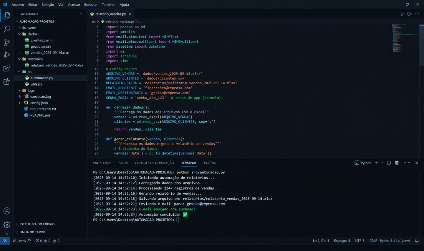Viewport: 424px width, 251px height.
Task: Open editor more actions ellipsis
Action: [x=417, y=14]
